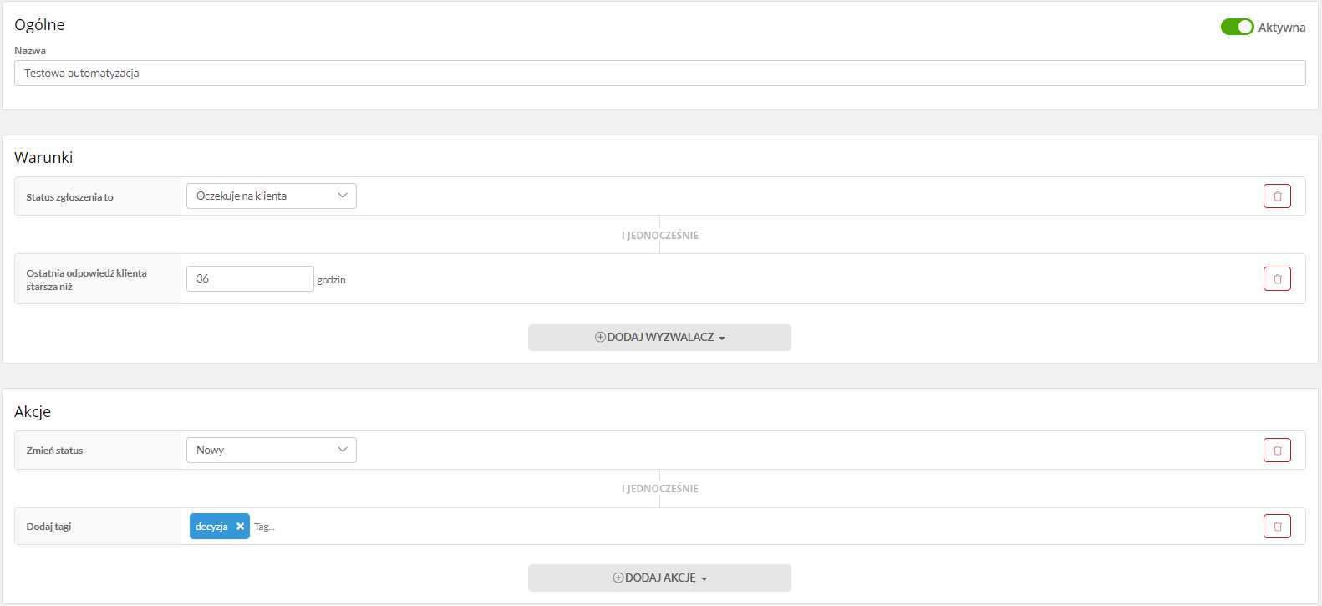Delete the 'Dodaj tagi' action row
This screenshot has height=606, width=1322.
1277,526
